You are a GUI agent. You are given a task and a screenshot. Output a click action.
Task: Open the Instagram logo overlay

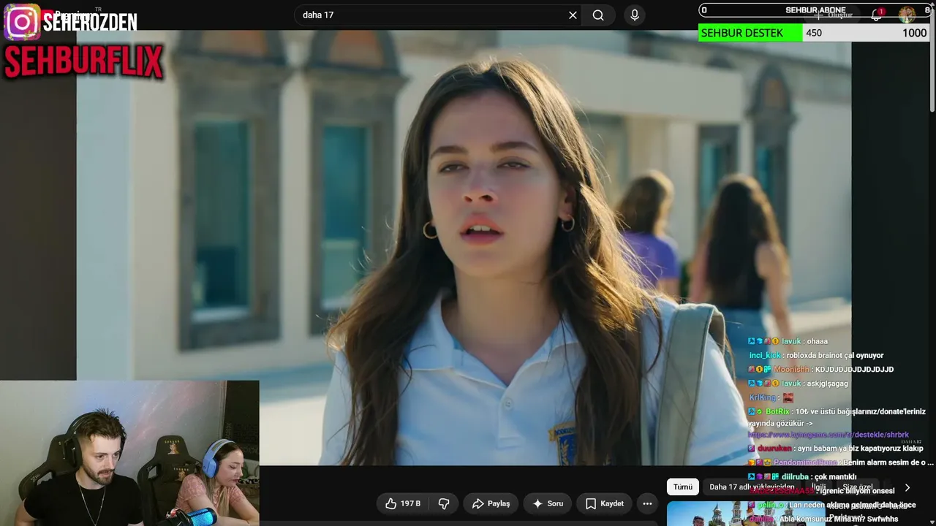coord(22,22)
